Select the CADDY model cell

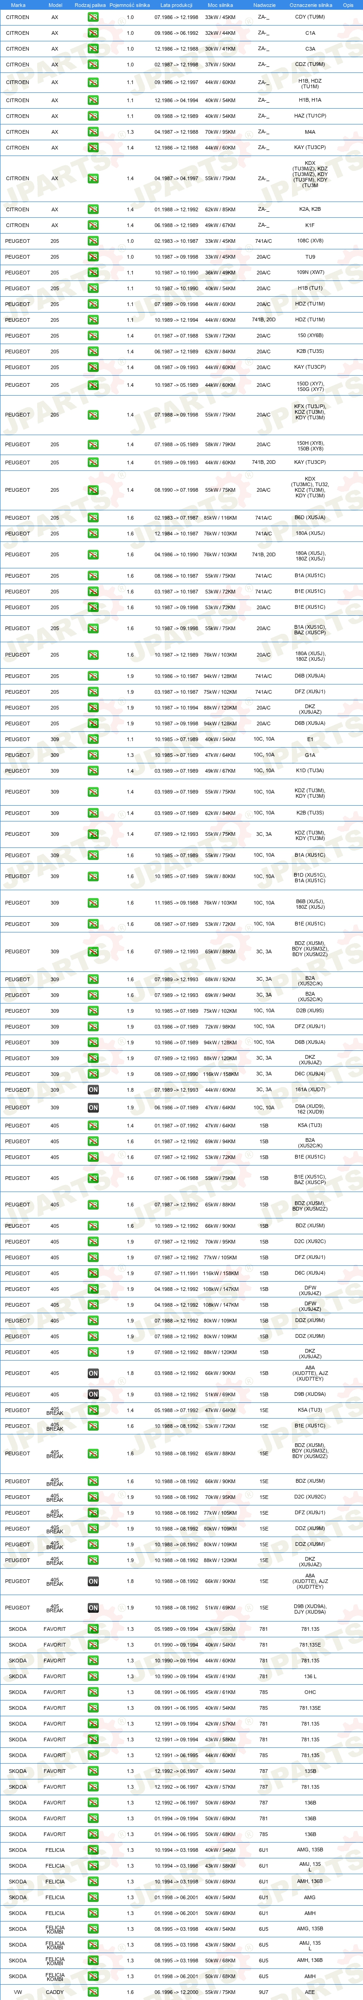click(55, 1992)
